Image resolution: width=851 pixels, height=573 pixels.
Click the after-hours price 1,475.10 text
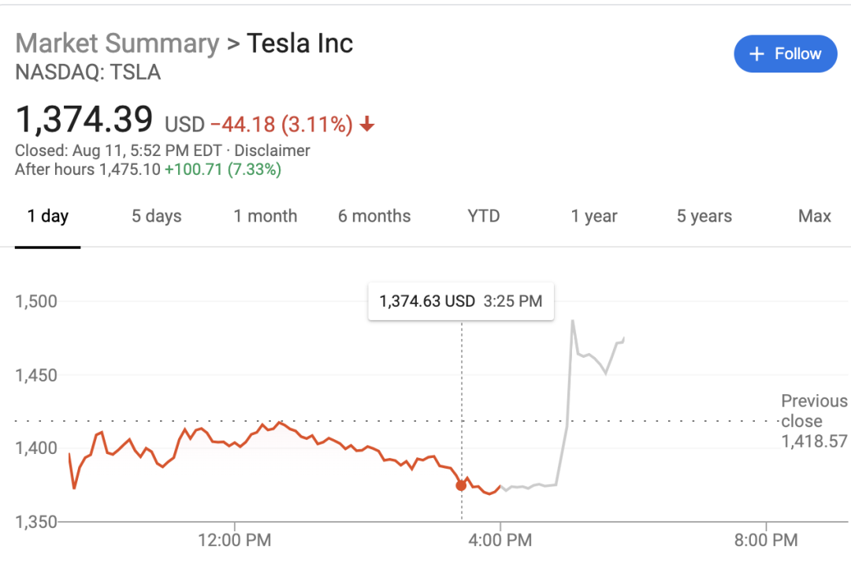129,169
